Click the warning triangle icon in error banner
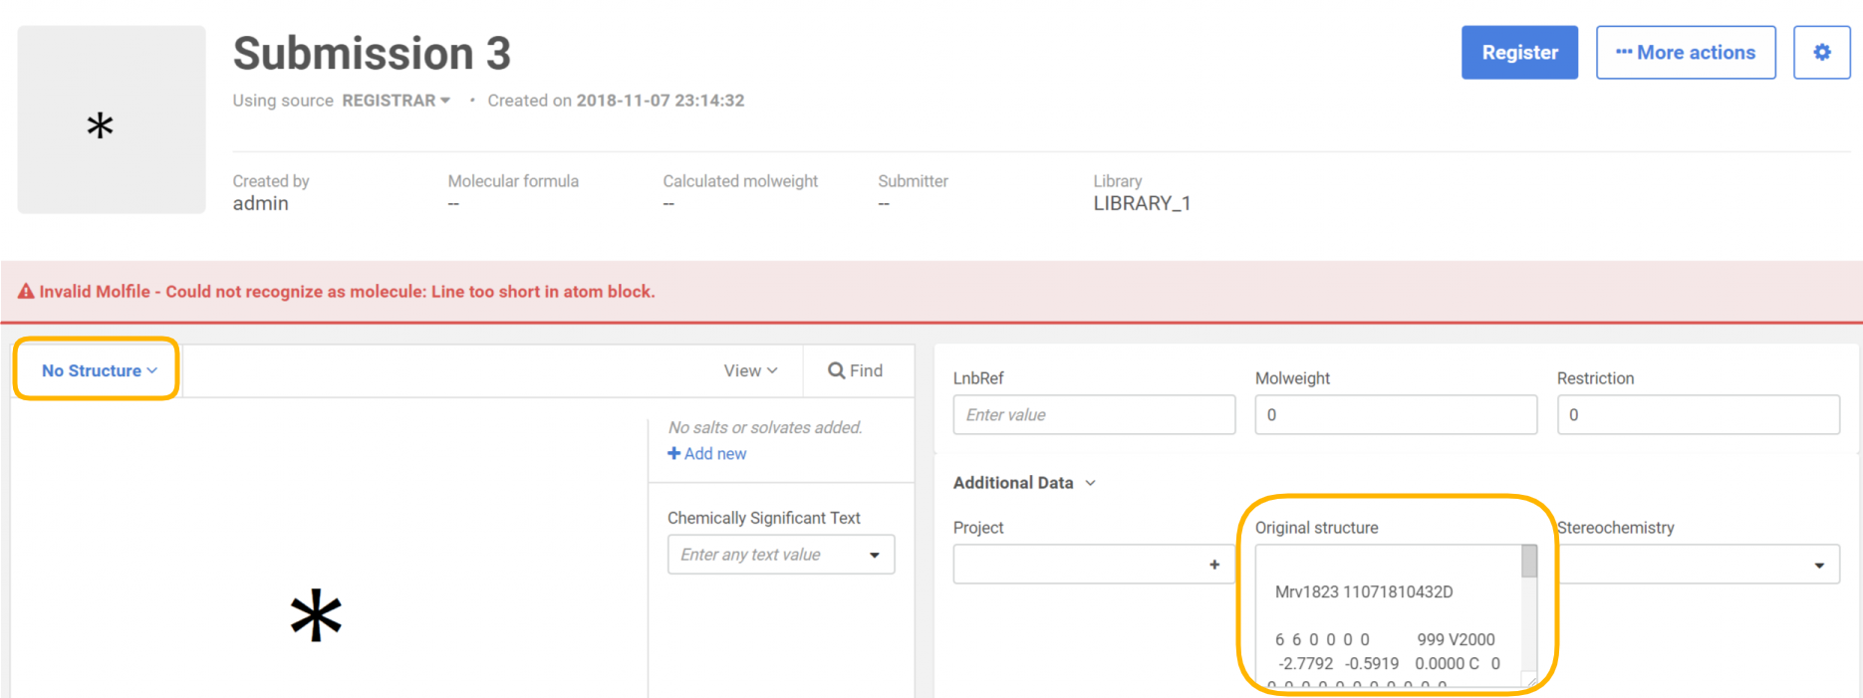This screenshot has width=1863, height=698. tap(26, 292)
